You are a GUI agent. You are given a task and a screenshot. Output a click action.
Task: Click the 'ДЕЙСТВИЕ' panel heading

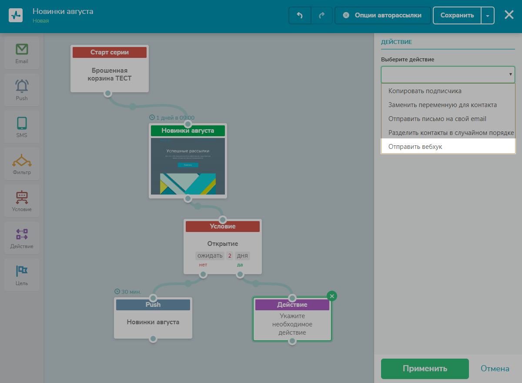pos(396,42)
